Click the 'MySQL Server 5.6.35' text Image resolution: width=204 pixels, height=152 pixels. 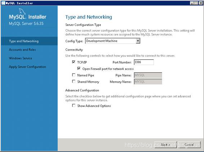[x=26, y=23]
